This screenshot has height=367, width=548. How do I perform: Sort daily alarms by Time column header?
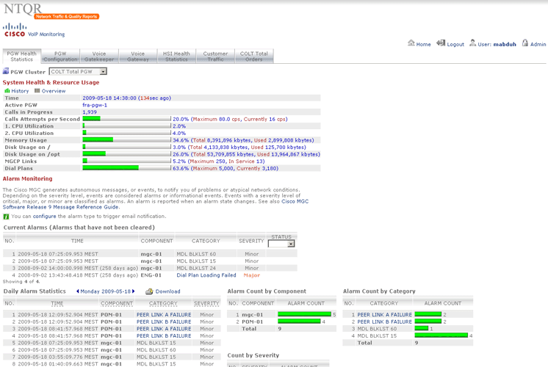57,303
